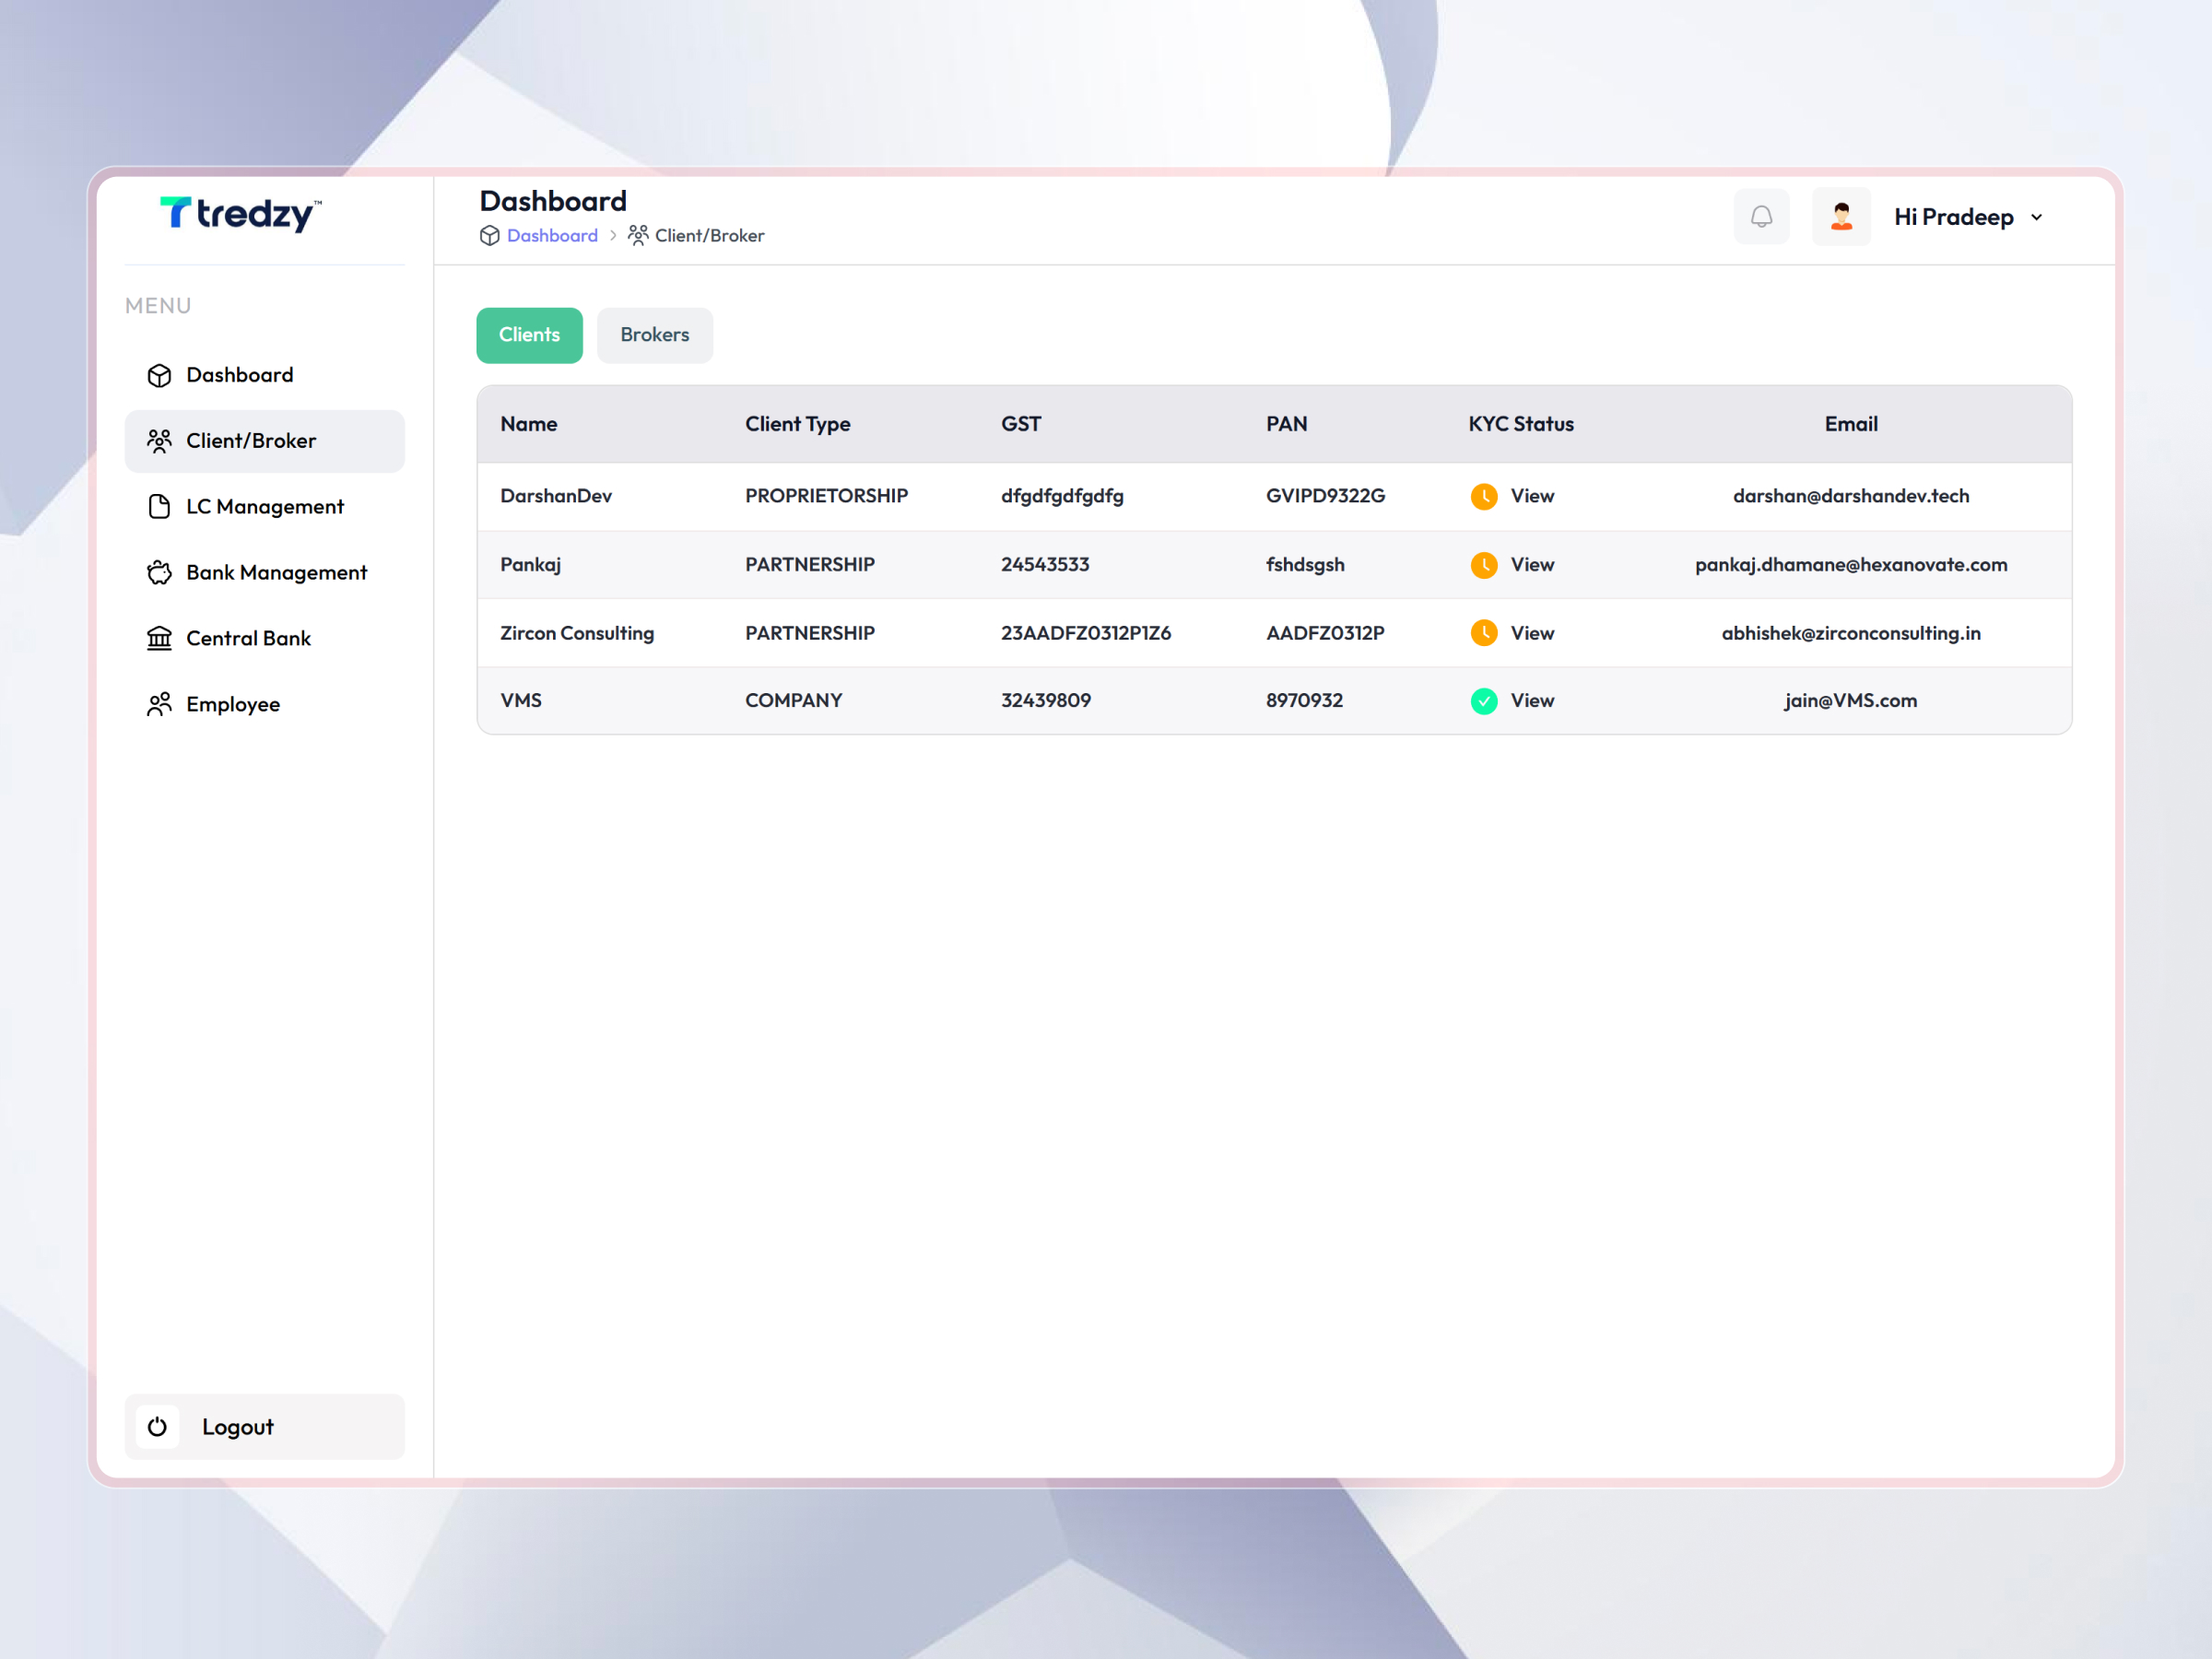Open LC Management via its document icon

[x=159, y=506]
